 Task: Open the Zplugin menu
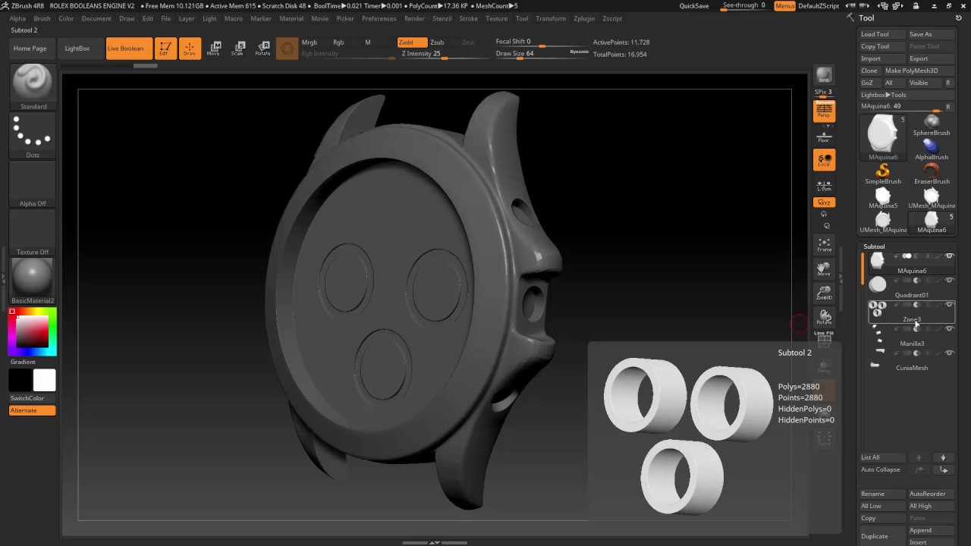point(584,18)
